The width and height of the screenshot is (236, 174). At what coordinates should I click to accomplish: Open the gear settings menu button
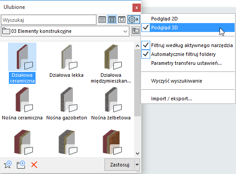[x=134, y=20]
